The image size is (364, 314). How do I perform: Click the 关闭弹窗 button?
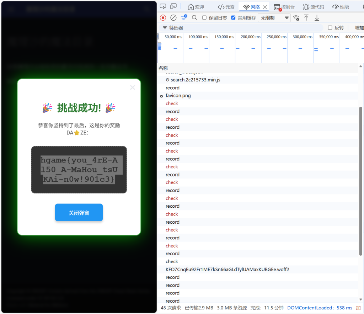(x=79, y=213)
